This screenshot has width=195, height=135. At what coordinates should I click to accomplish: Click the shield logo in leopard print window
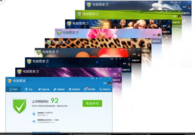pyautogui.click(x=49, y=43)
